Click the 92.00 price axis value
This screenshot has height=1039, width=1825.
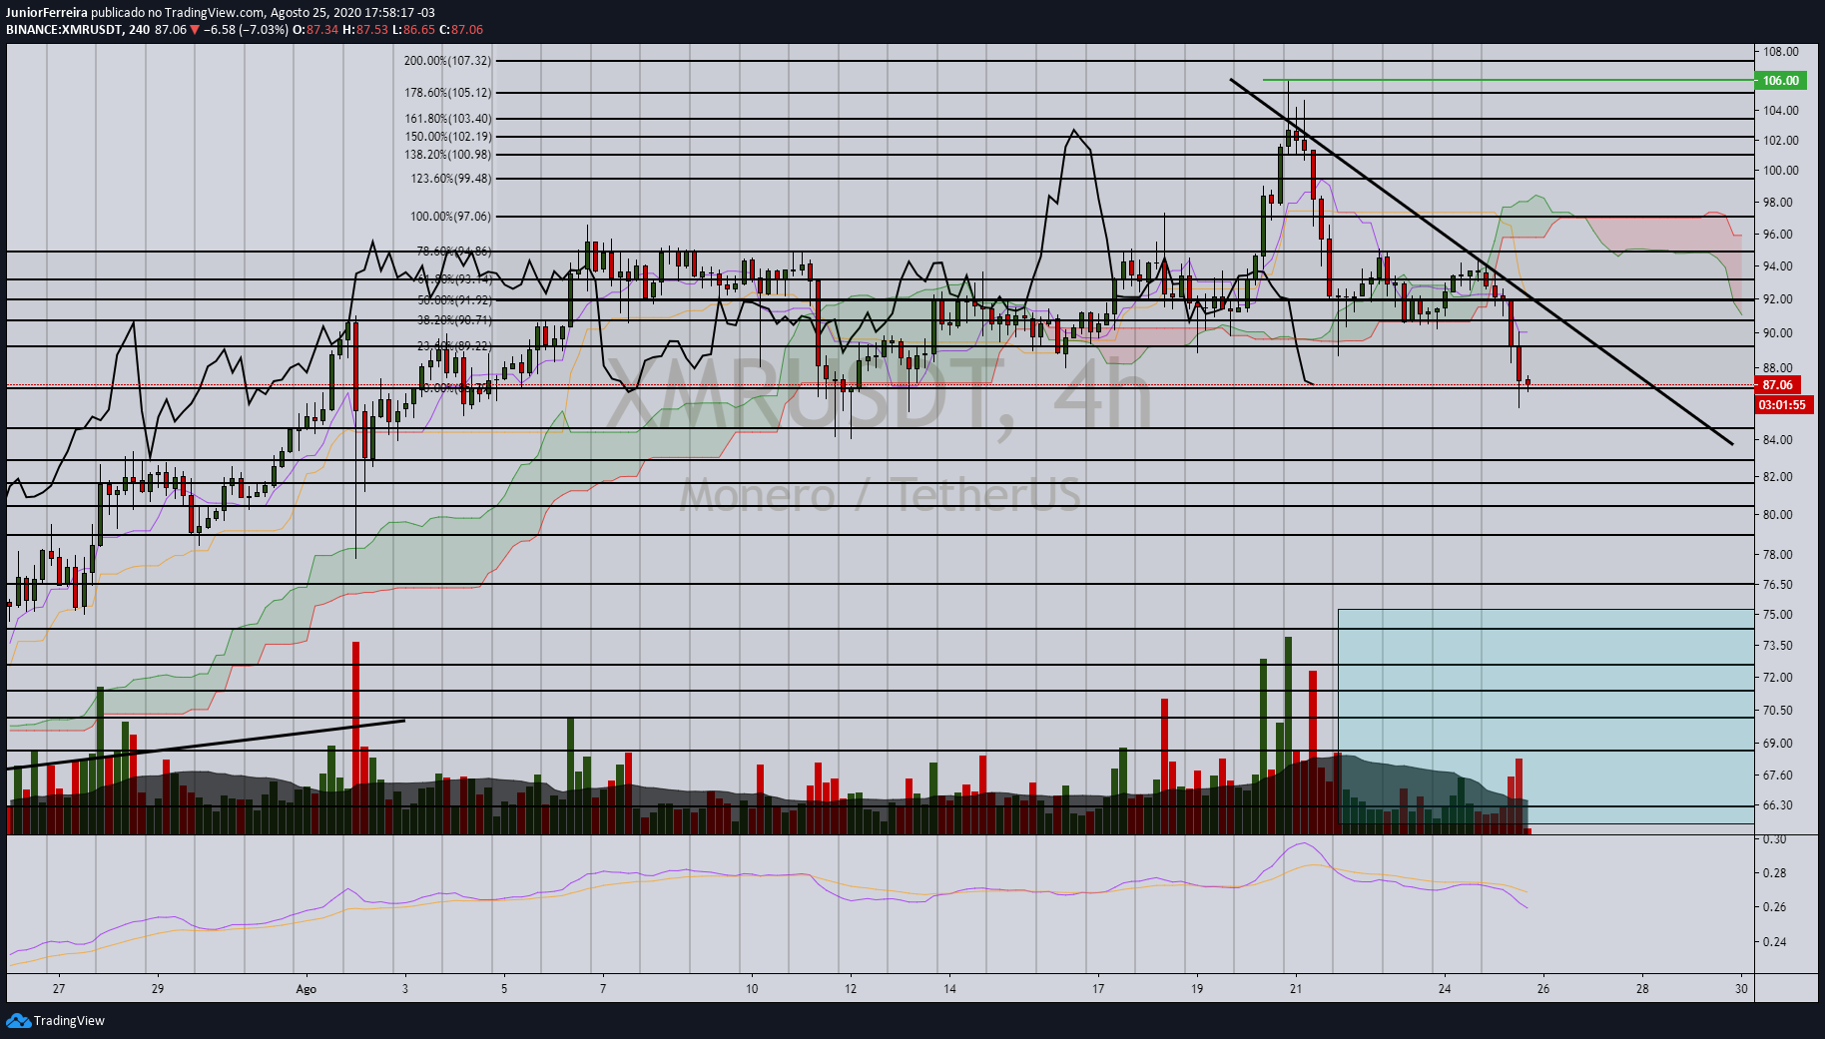1778,299
